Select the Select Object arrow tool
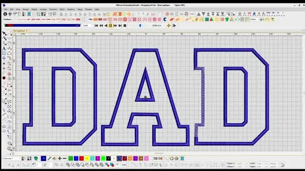This screenshot has height=171, width=305. [4, 34]
